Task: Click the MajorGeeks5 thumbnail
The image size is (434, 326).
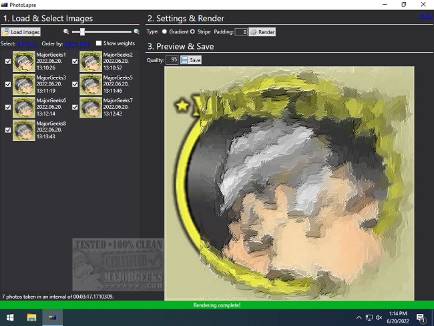Action: click(91, 84)
